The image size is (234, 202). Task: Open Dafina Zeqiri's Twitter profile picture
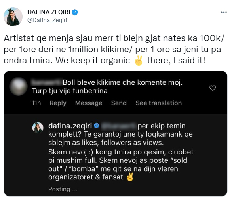[x=13, y=17]
